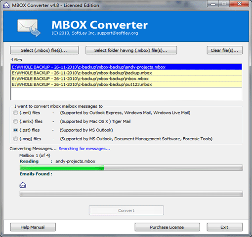Select andy-projects.mbox in the file list
This screenshot has width=252, height=237.
(126, 67)
